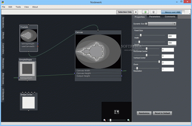Click the Zoom slider handle
The width and height of the screenshot is (192, 126).
159,62
